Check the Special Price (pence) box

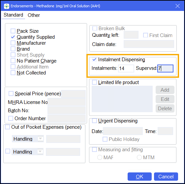coord(11,93)
